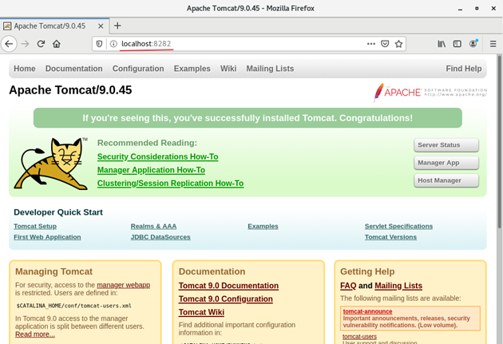Open Firefox account avatar icon

473,44
